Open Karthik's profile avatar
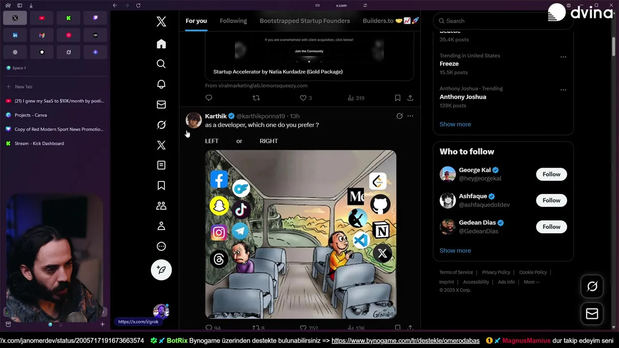 pyautogui.click(x=194, y=120)
